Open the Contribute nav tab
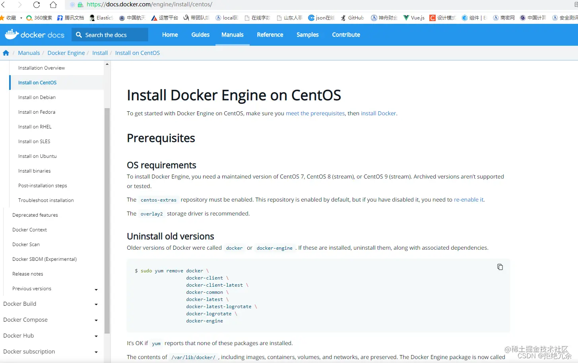This screenshot has width=578, height=363. pyautogui.click(x=346, y=35)
